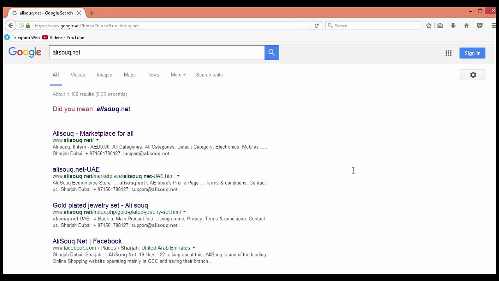Screen dimensions: 499x281
Task: Open 'Gold plated jewelry set - Ali souq' result
Action: 100,205
